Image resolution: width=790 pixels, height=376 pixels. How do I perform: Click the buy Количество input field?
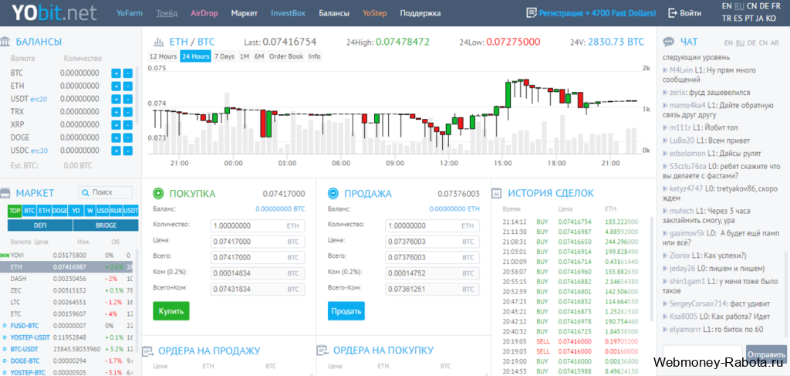pyautogui.click(x=258, y=225)
